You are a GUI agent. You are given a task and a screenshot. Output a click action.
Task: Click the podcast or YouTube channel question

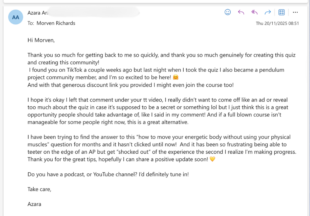[108, 174]
